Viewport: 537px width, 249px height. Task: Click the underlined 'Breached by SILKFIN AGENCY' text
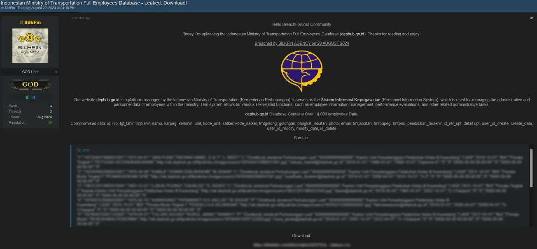point(301,44)
